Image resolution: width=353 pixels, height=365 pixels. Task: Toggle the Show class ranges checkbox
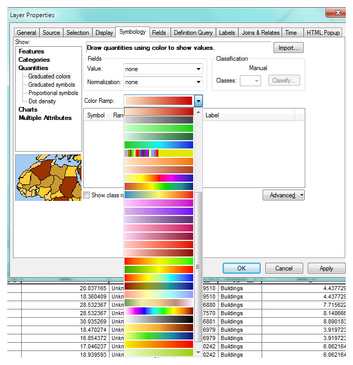coord(87,195)
